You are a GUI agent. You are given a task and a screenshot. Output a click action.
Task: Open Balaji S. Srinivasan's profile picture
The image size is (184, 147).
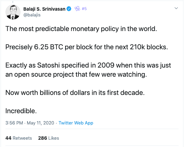click(13, 12)
